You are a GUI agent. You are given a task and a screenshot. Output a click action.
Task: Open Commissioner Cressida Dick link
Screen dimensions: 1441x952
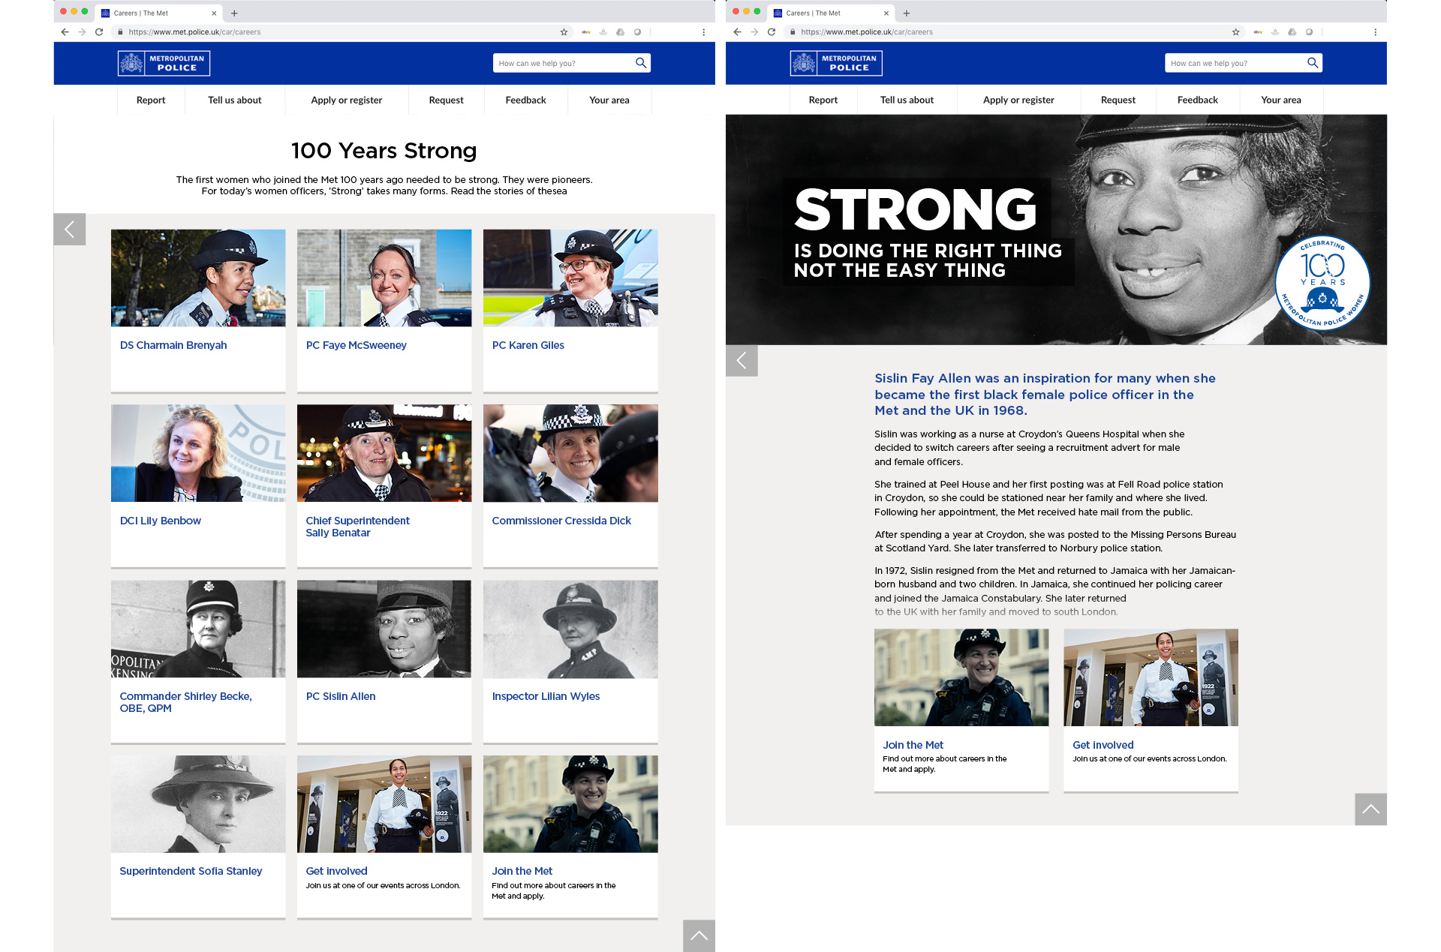click(x=561, y=521)
